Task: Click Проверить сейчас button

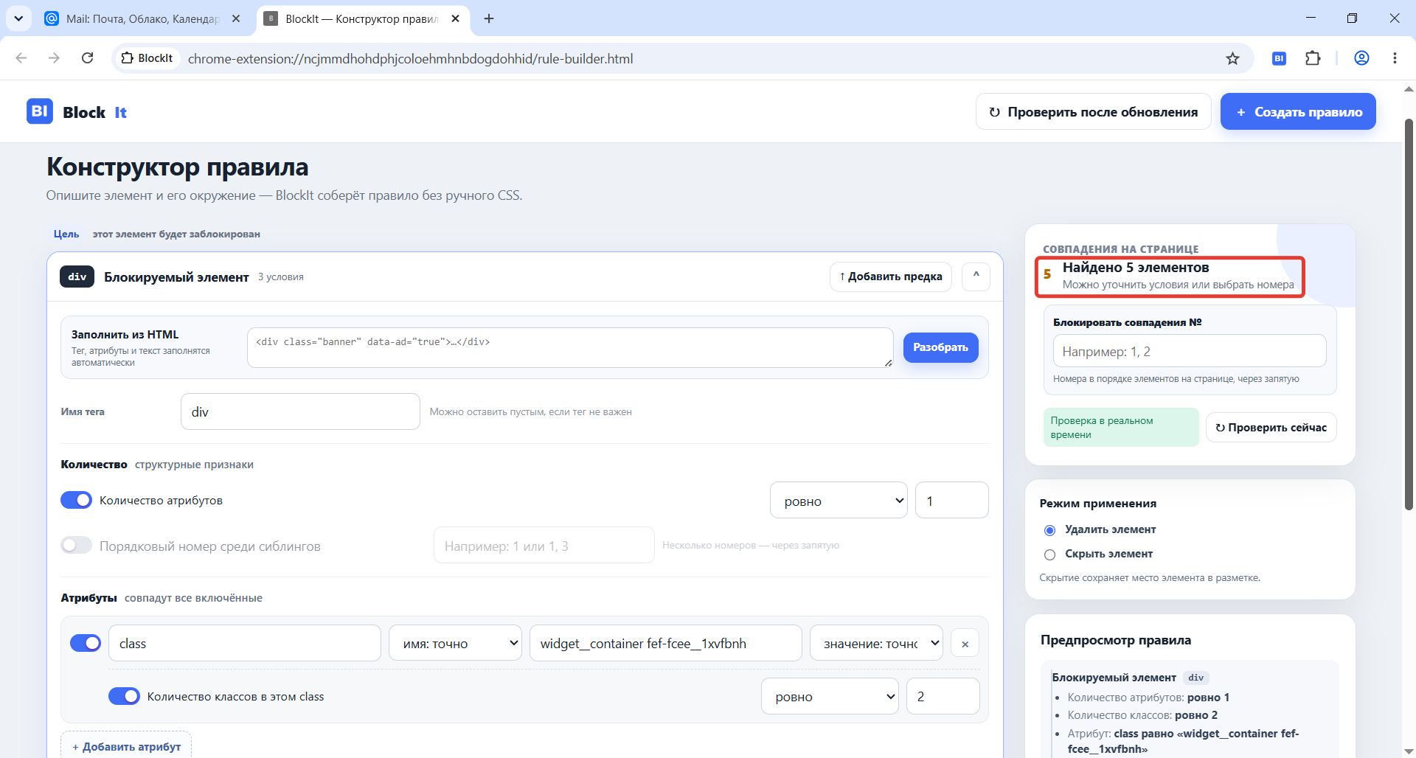Action: point(1271,428)
